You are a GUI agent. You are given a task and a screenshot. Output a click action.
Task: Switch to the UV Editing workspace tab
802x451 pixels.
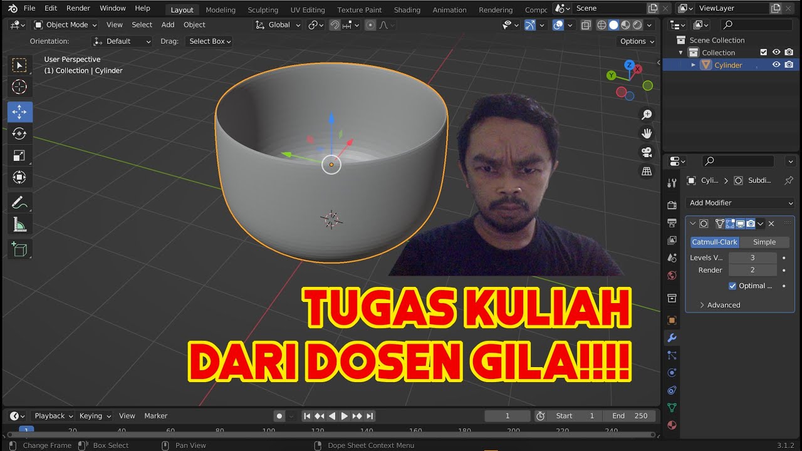click(308, 10)
